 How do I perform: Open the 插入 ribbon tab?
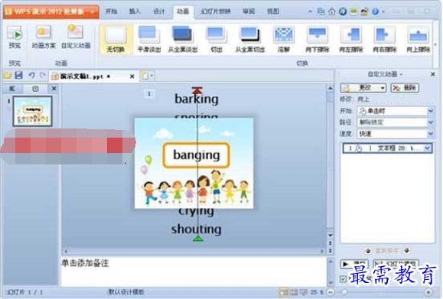coord(135,11)
